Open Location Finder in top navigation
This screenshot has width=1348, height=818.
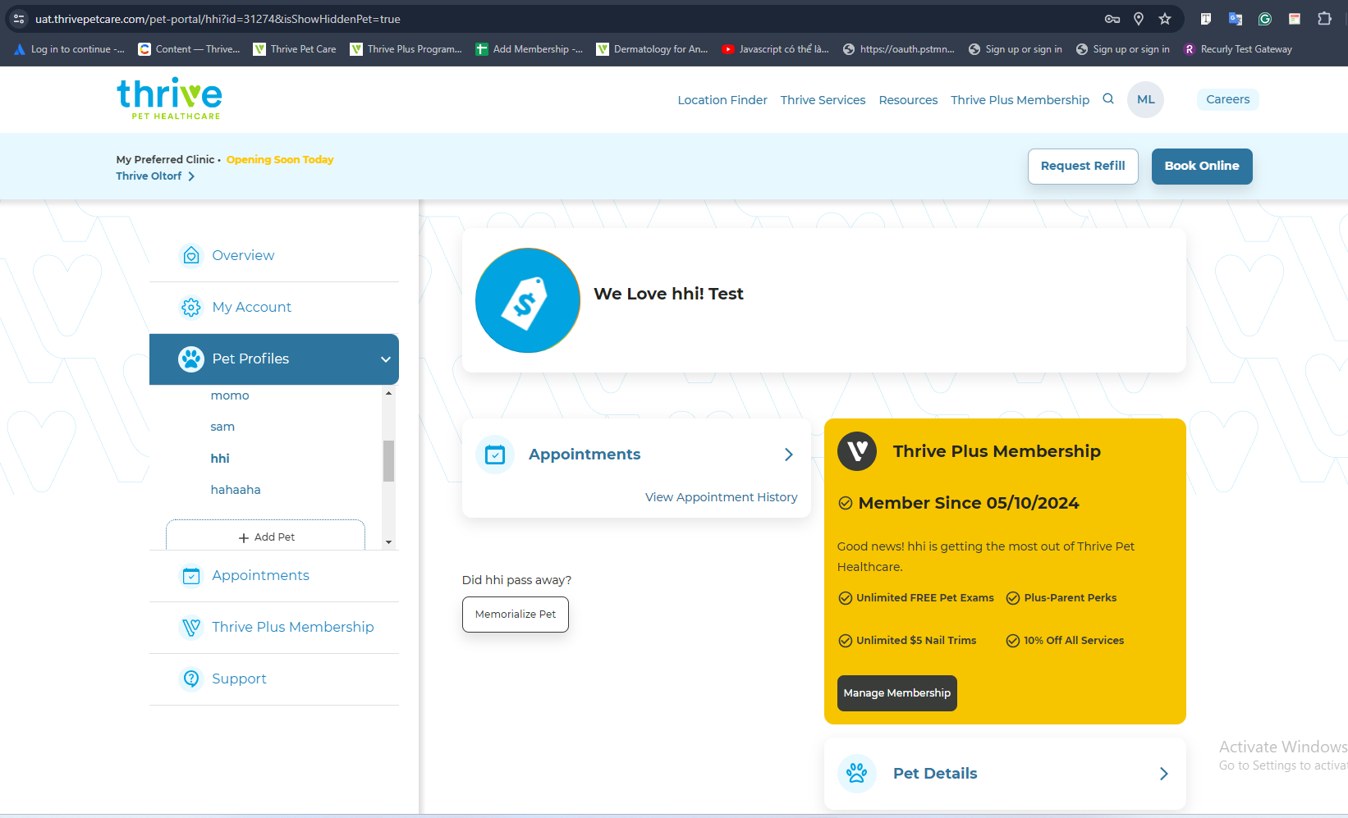point(722,100)
